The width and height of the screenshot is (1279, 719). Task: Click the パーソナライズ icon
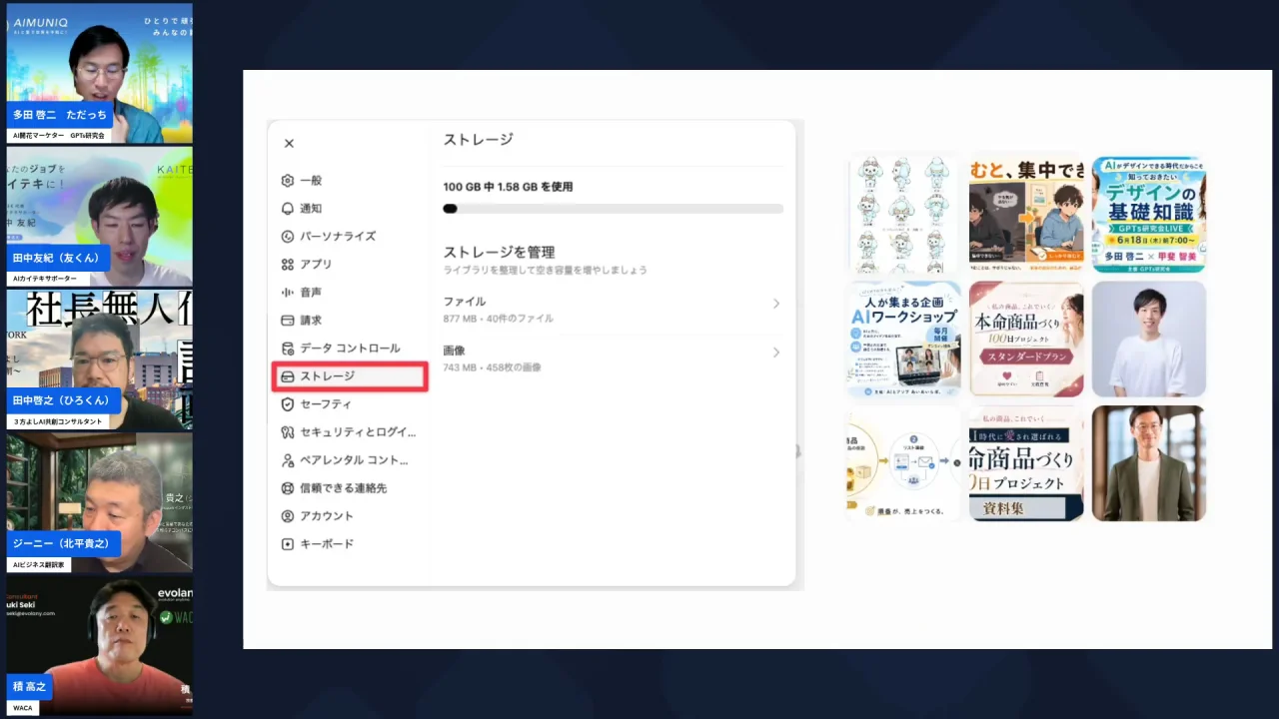288,237
